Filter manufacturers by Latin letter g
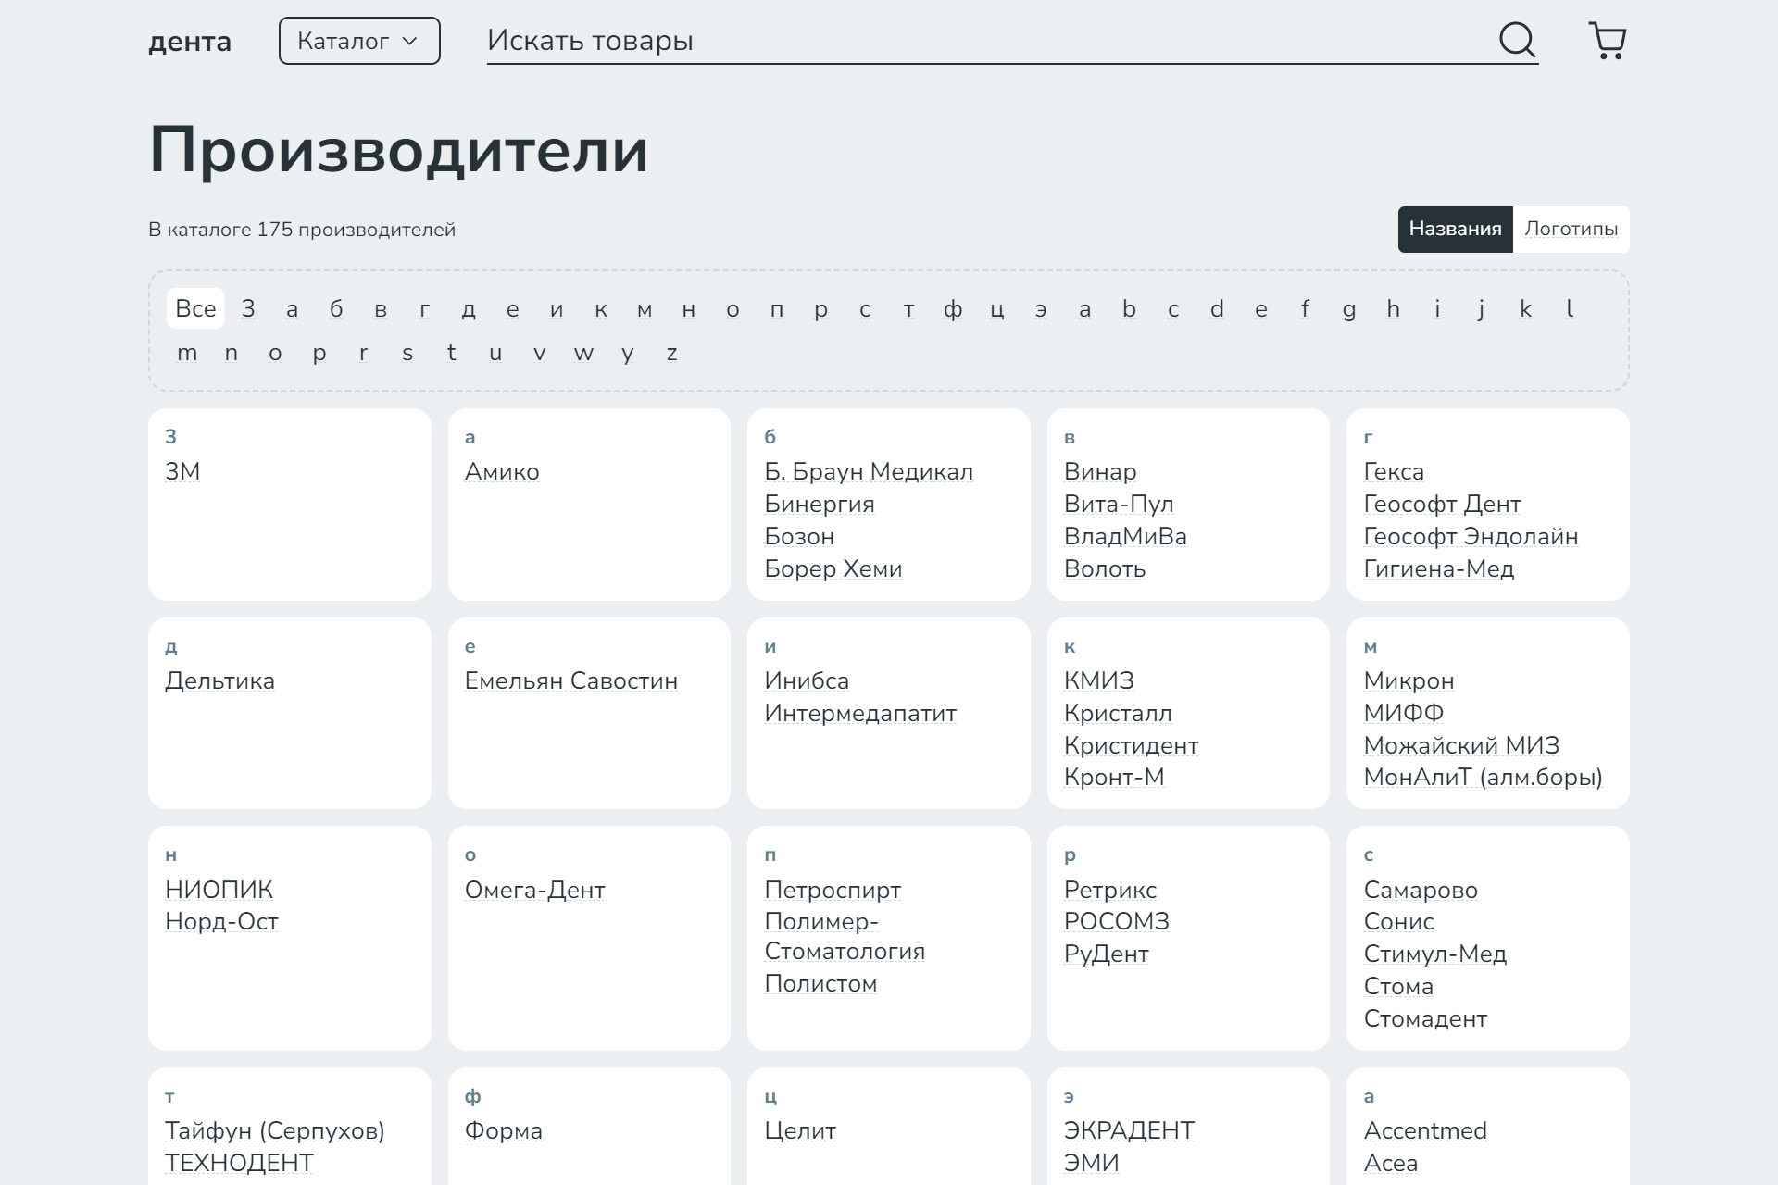The image size is (1778, 1185). click(1349, 308)
